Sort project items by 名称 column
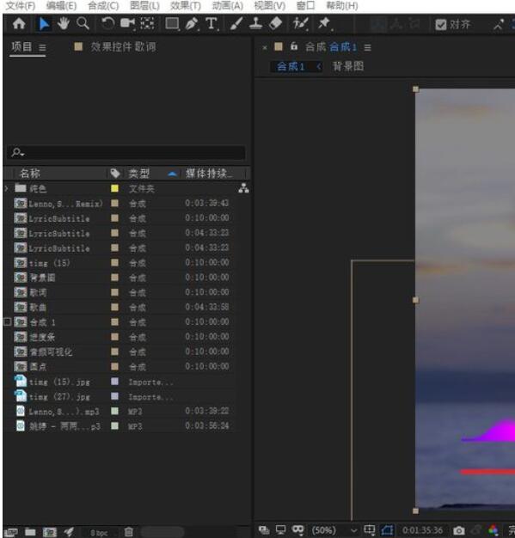The height and width of the screenshot is (538, 515). (x=30, y=174)
